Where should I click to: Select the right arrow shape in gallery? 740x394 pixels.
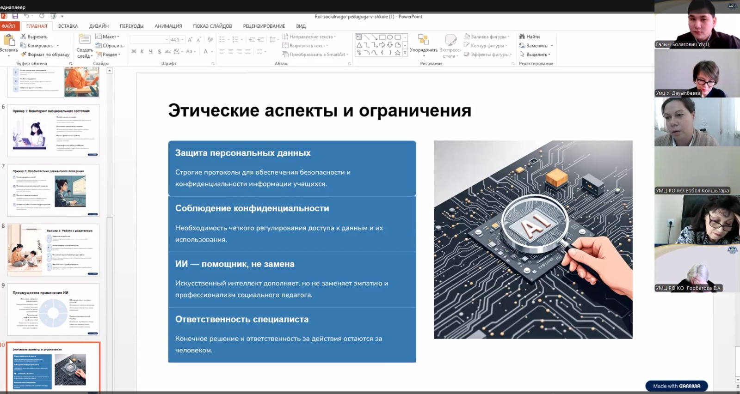coord(382,45)
